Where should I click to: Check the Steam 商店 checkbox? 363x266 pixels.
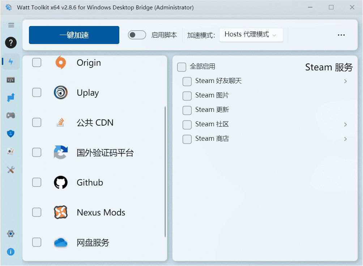click(187, 139)
